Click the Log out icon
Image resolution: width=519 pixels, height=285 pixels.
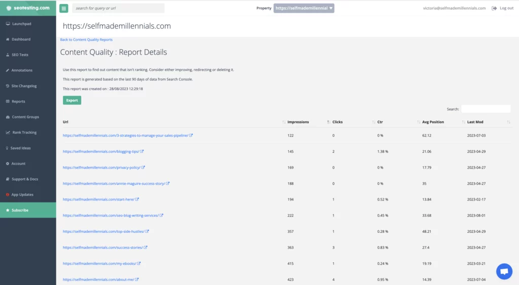(494, 8)
